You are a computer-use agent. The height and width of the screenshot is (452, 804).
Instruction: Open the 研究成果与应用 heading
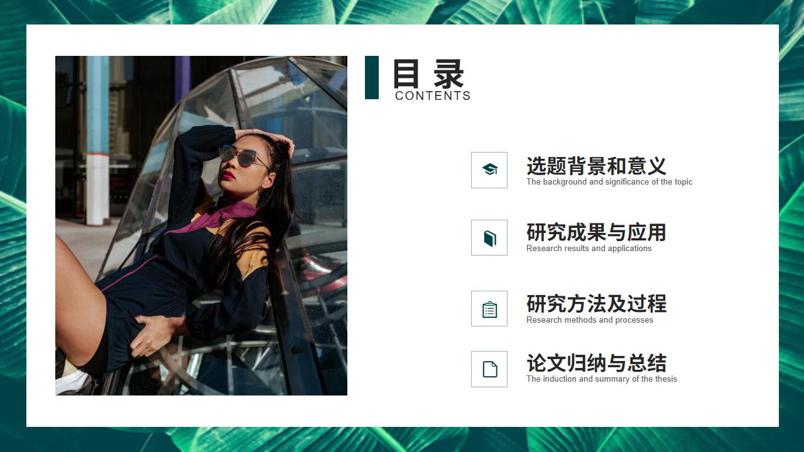(x=596, y=233)
